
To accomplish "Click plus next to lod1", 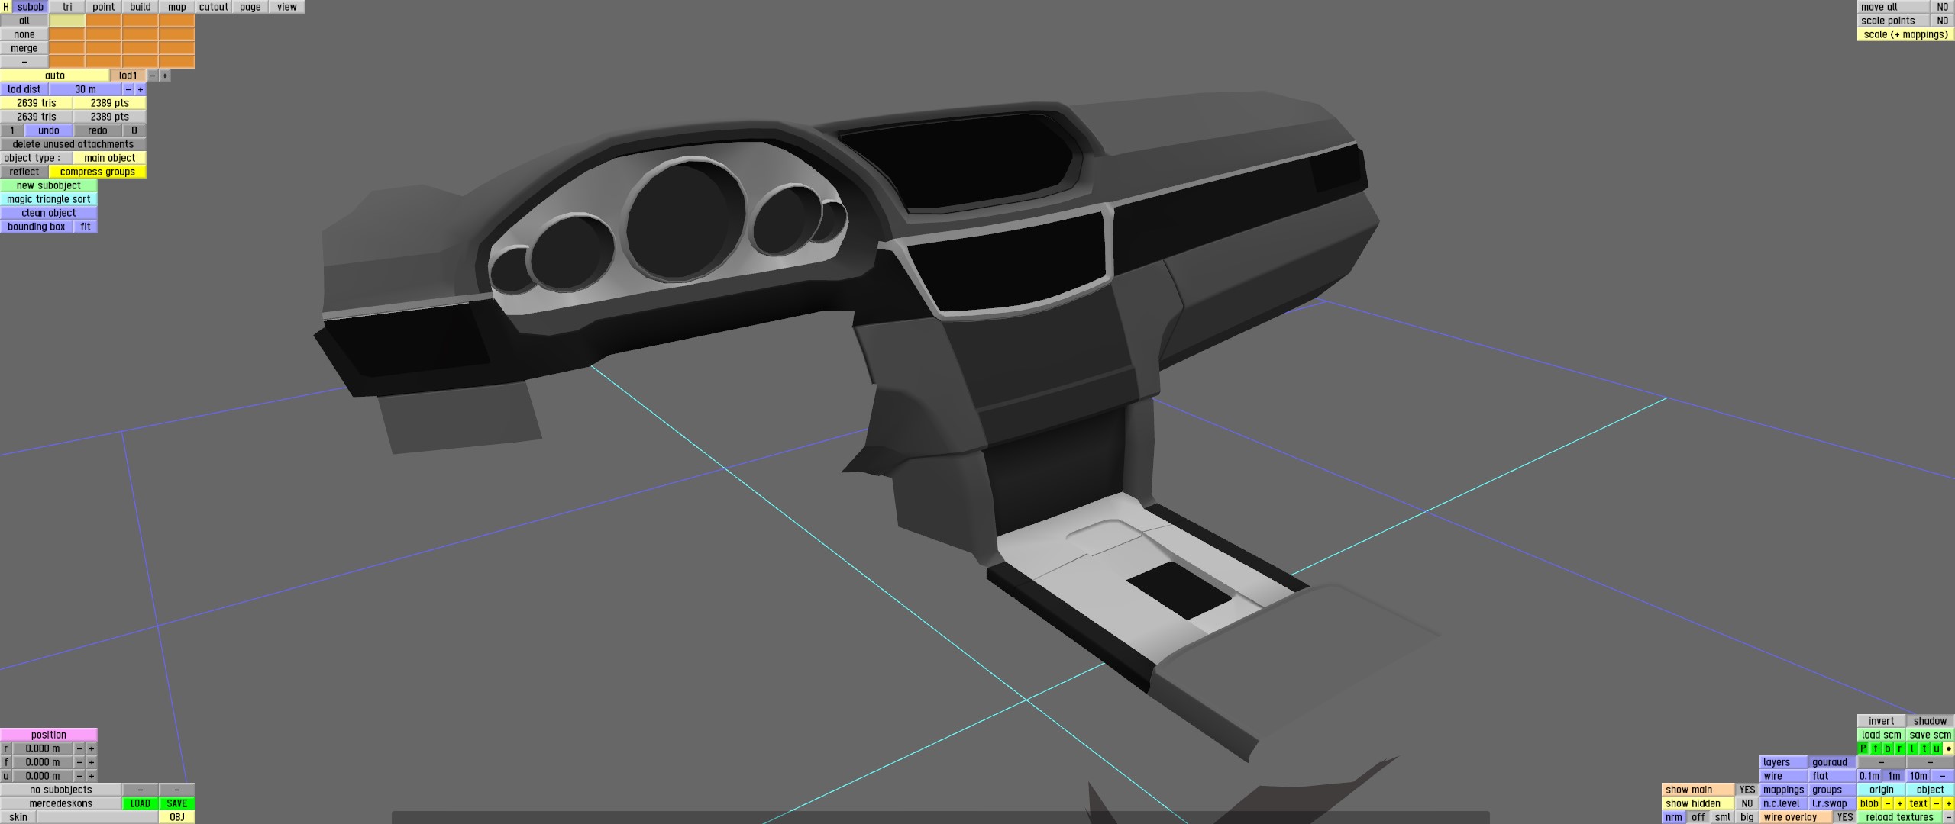I will [165, 76].
